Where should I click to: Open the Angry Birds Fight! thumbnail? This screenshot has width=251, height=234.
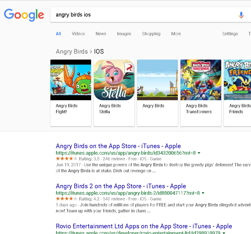pyautogui.click(x=71, y=80)
